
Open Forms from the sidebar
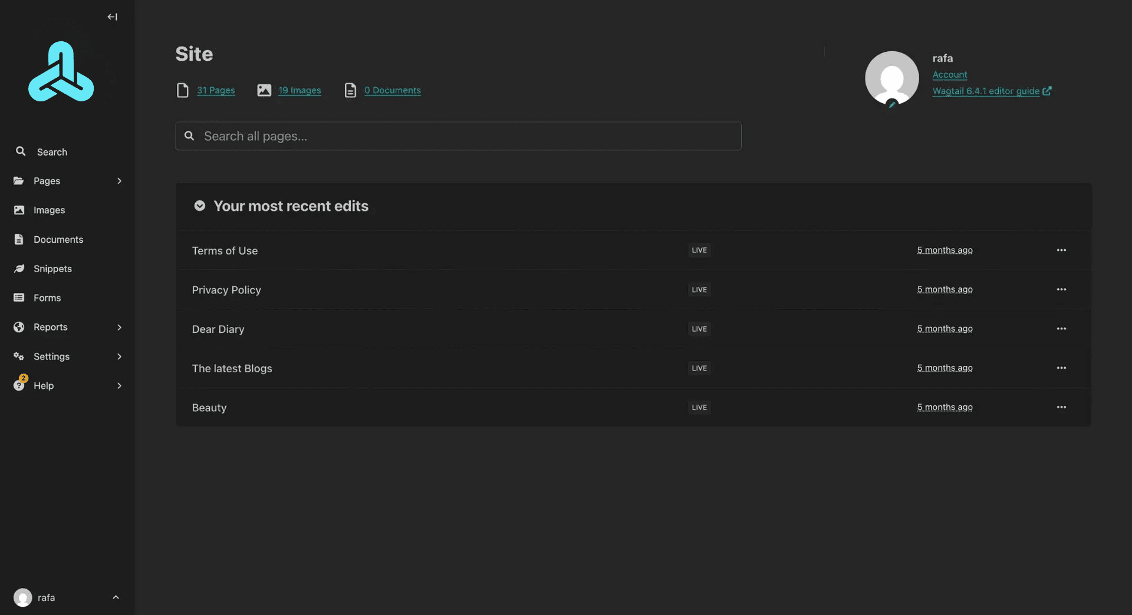click(47, 298)
